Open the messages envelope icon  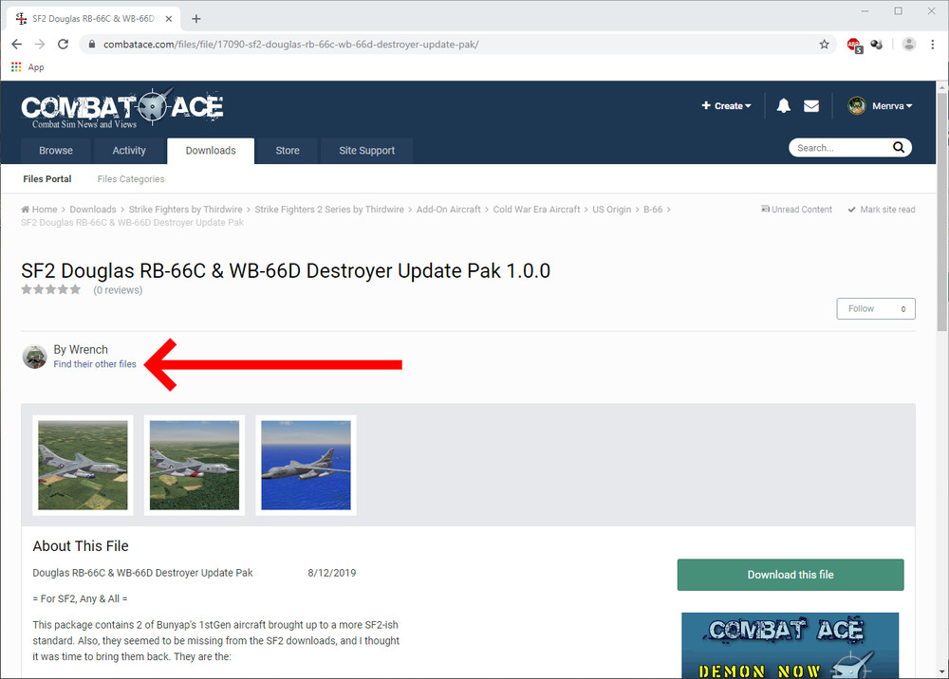811,106
